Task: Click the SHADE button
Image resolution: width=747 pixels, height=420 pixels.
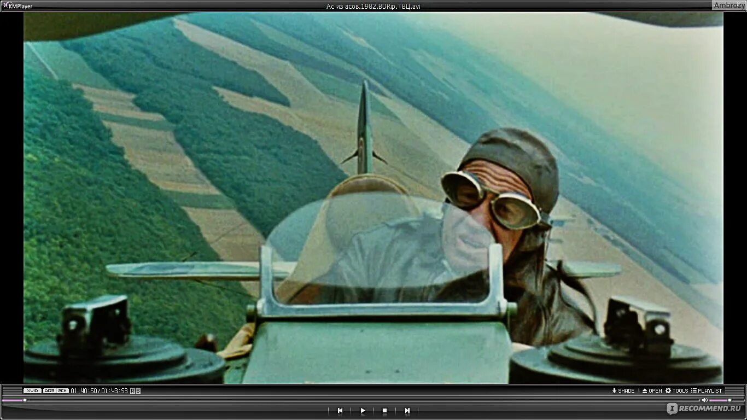Action: [623, 390]
